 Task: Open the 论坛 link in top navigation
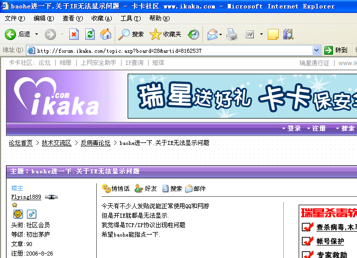coord(45,63)
